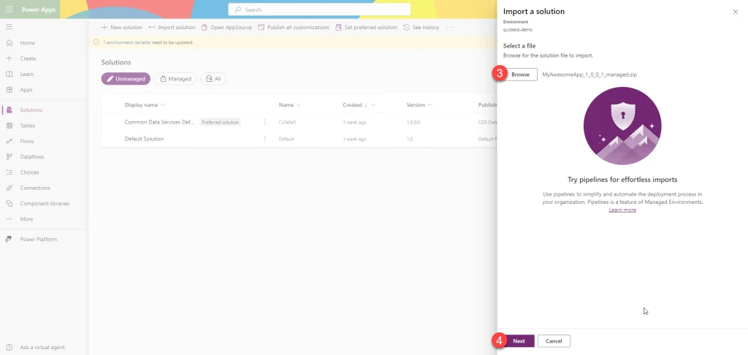Open AppSource from command bar

tap(226, 27)
